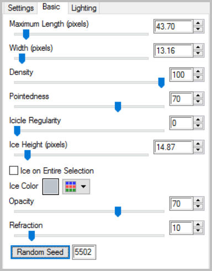Click the Random Seed button

click(40, 252)
